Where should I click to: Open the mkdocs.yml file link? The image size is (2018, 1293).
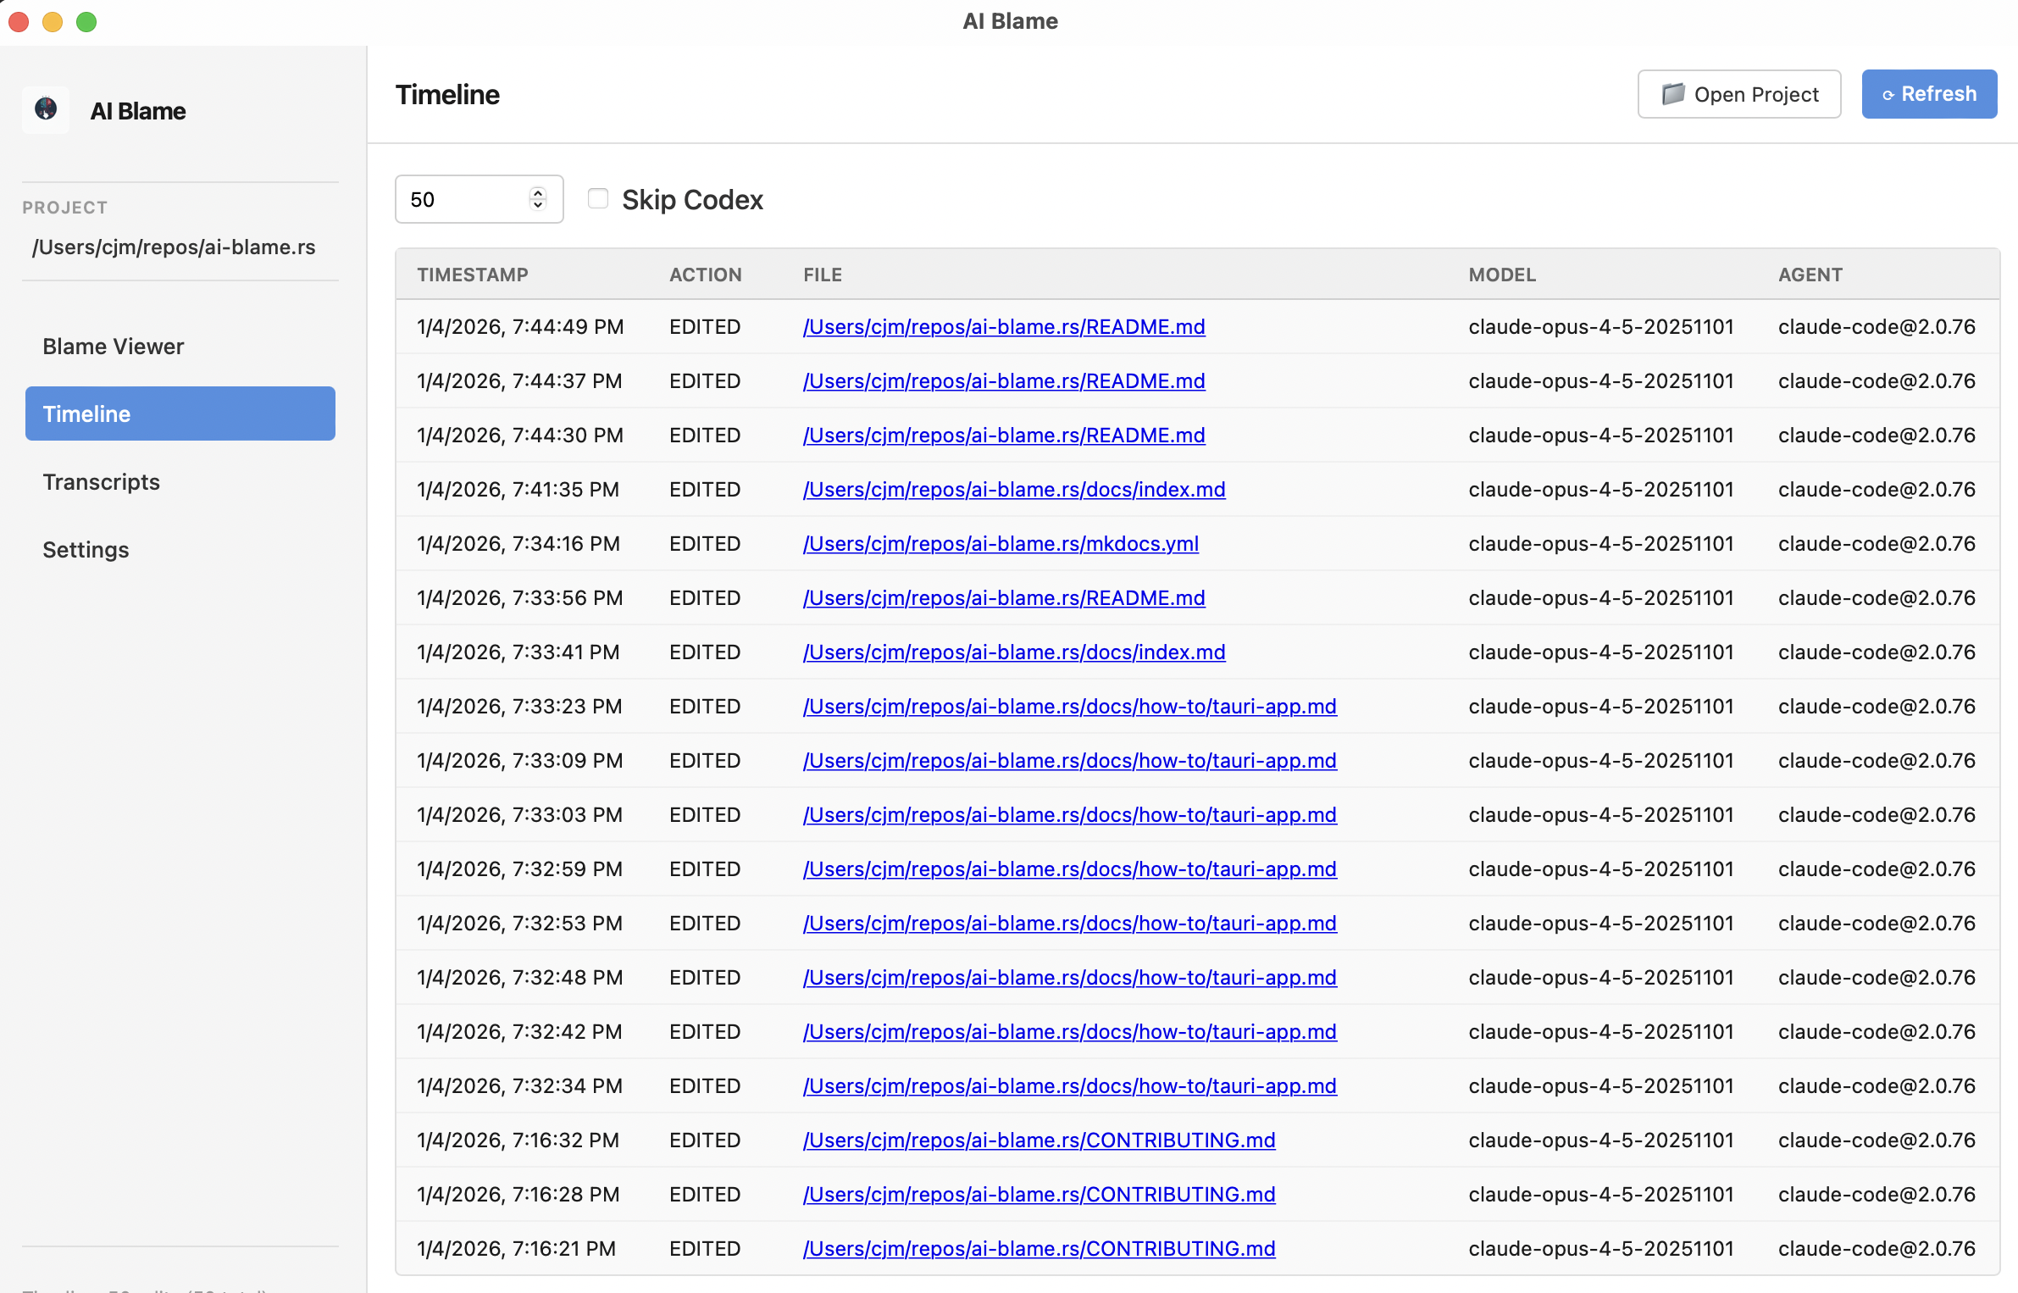point(1001,543)
